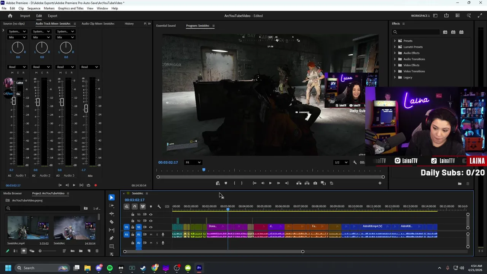Go to the Export page

[x=53, y=16]
